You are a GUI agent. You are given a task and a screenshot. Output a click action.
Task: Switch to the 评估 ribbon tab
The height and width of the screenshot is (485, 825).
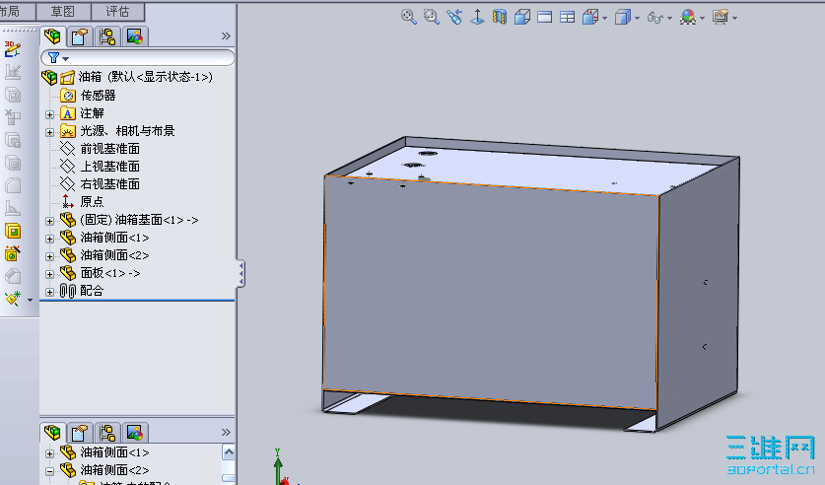click(x=117, y=11)
